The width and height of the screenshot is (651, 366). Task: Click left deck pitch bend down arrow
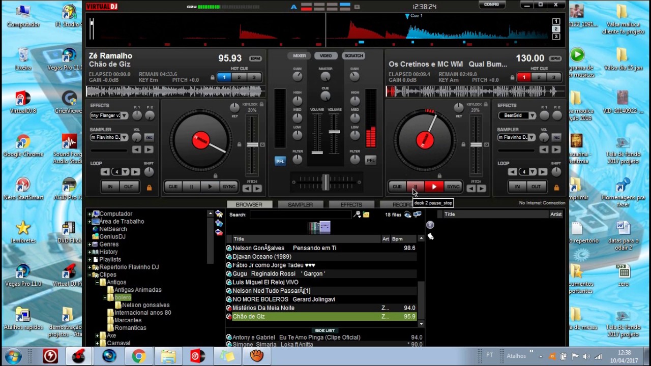click(x=247, y=189)
